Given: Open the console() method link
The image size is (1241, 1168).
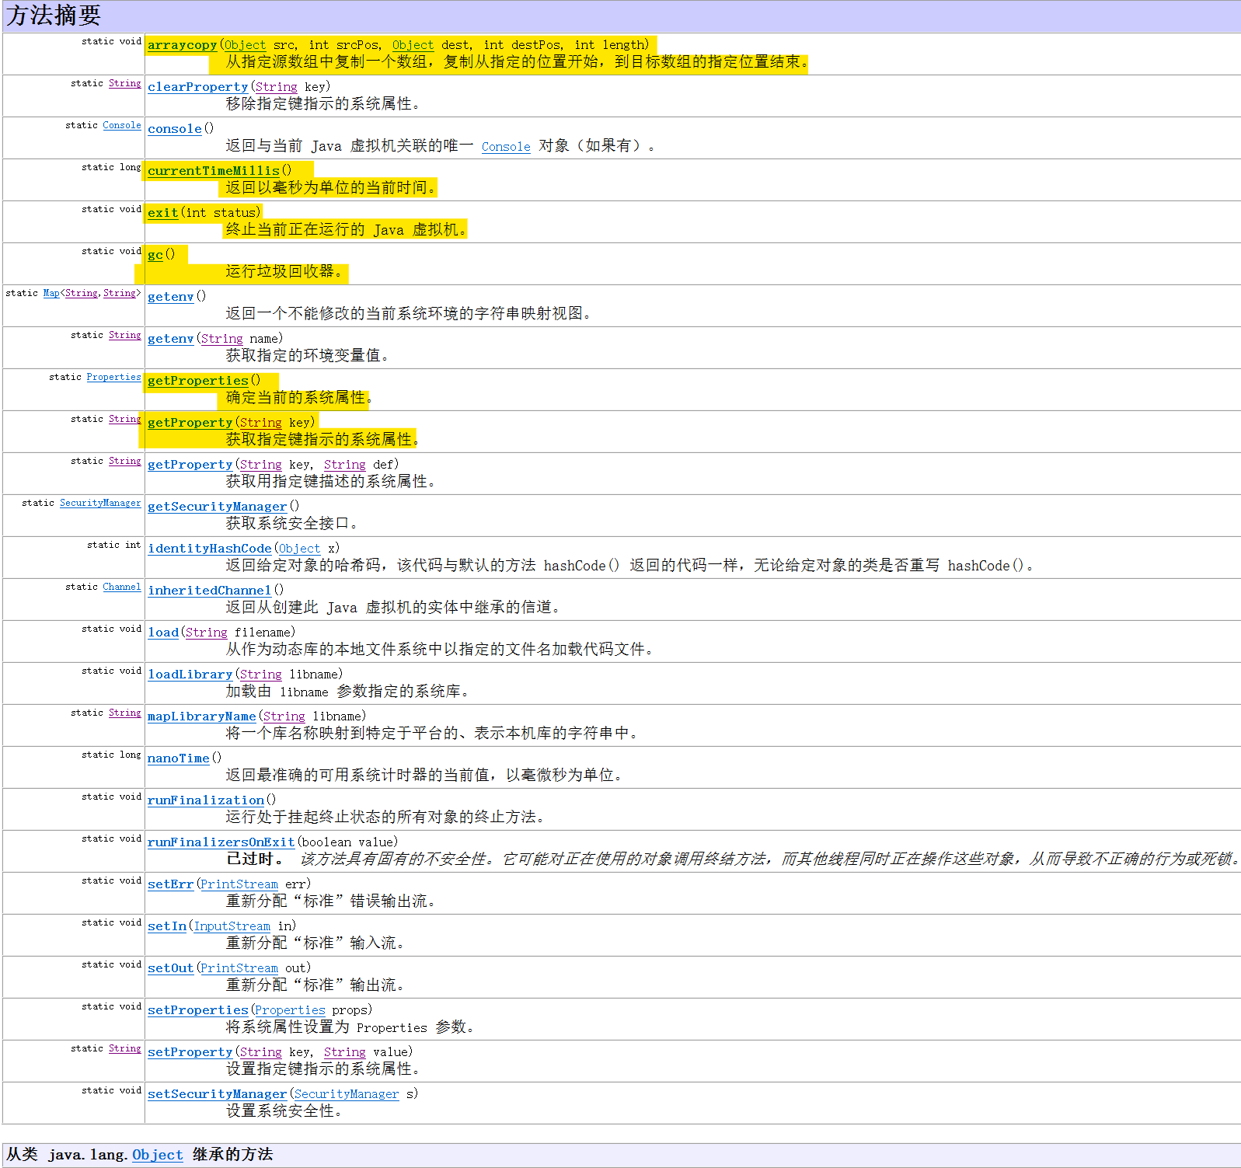Looking at the screenshot, I should coord(174,129).
